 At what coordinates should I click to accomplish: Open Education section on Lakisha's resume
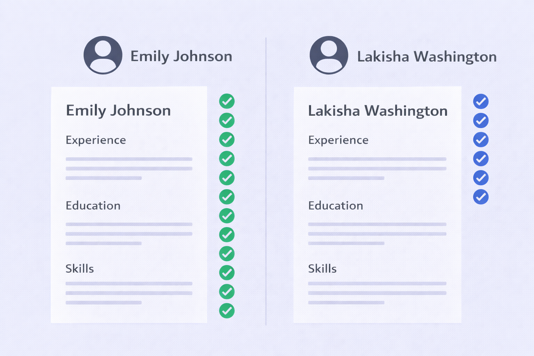point(335,206)
